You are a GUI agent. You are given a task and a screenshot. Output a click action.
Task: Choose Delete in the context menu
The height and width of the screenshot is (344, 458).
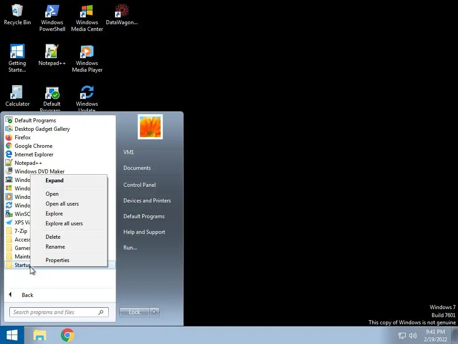tap(68, 237)
